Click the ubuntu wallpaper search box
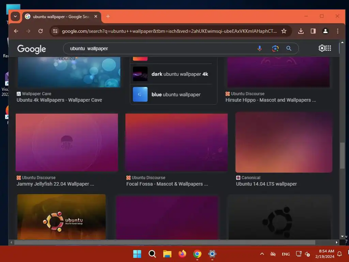Screen dimensions: 349x262 [x=160, y=48]
